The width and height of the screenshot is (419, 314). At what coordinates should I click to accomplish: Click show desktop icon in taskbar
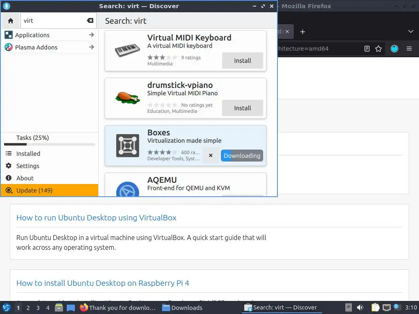(x=71, y=308)
